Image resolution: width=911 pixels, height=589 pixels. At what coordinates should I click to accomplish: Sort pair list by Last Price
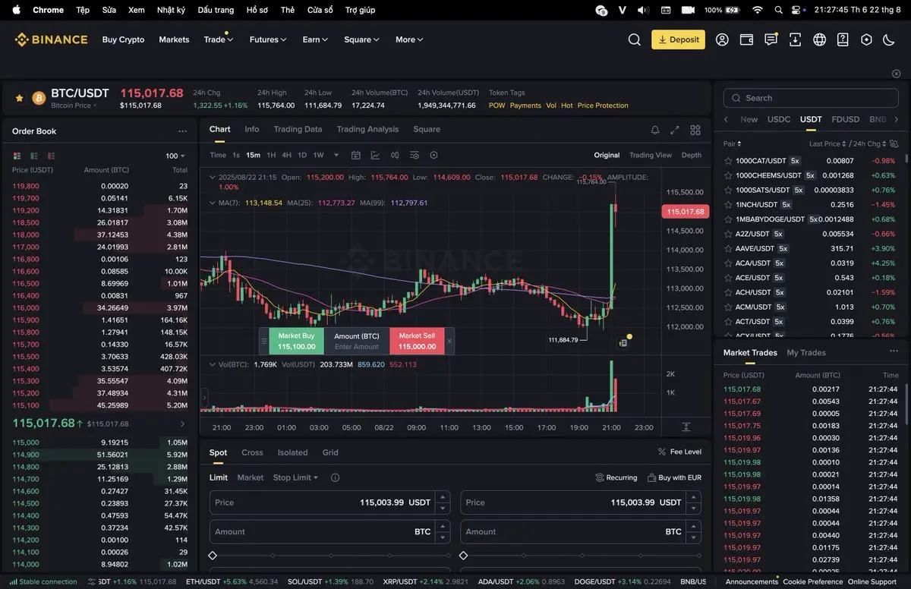pos(827,143)
